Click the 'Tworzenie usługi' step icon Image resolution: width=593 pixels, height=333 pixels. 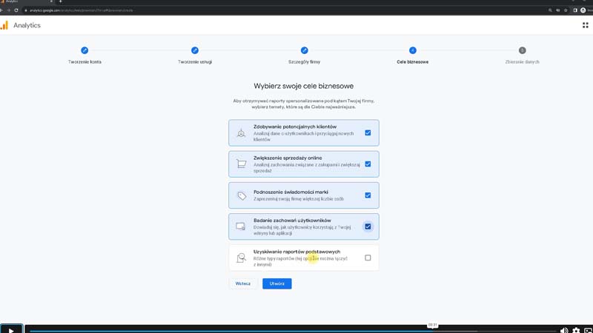click(x=195, y=50)
